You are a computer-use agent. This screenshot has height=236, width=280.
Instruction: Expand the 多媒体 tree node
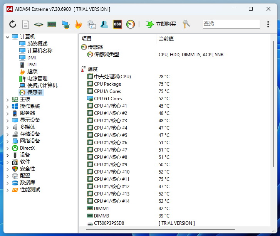pyautogui.click(x=7, y=128)
